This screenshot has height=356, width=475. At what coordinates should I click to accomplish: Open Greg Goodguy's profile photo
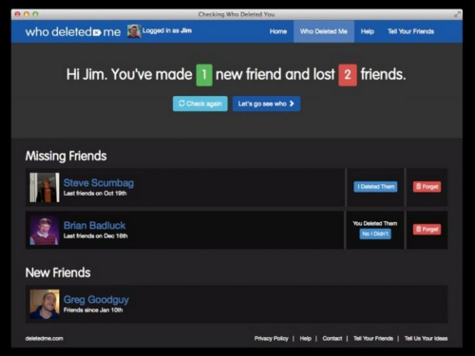45,304
